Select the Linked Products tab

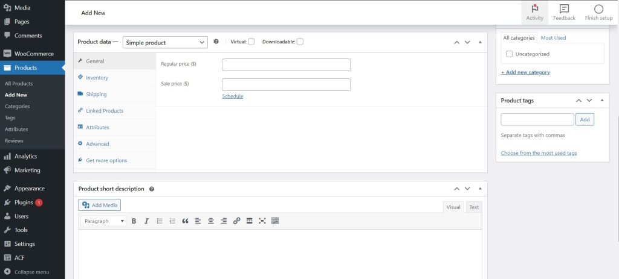(115, 111)
